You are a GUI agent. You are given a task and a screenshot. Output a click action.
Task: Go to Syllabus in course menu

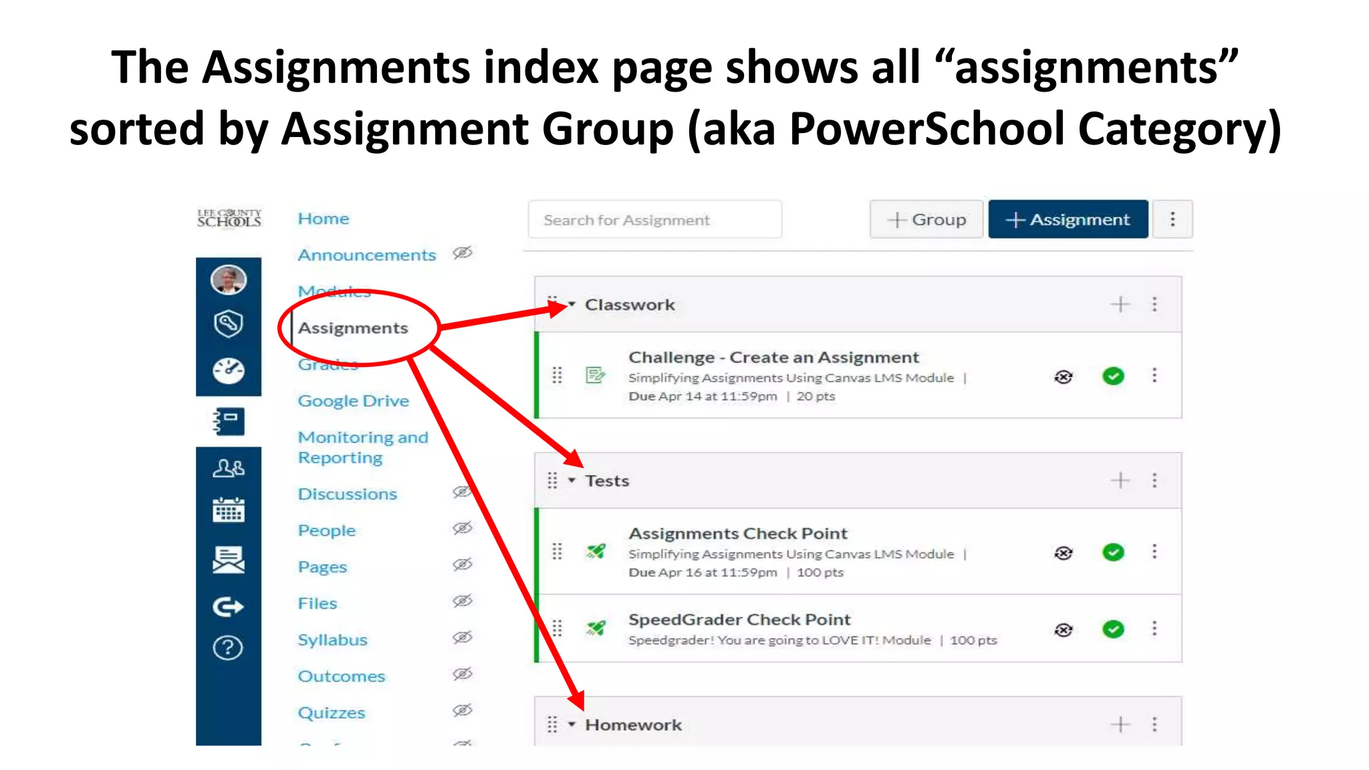pos(332,640)
